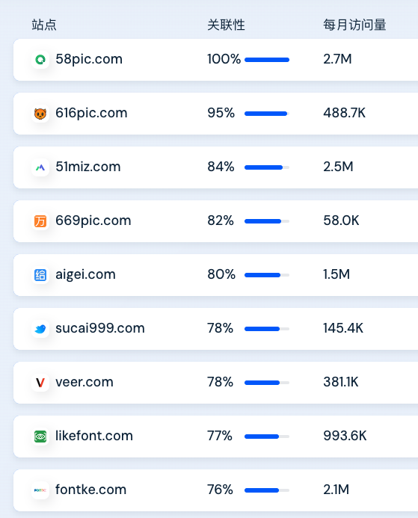Click the 669pic.com orange favicon

pos(40,221)
